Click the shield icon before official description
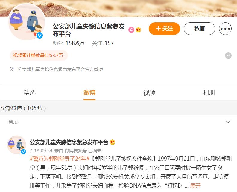This screenshot has height=192, width=237. 12,69
